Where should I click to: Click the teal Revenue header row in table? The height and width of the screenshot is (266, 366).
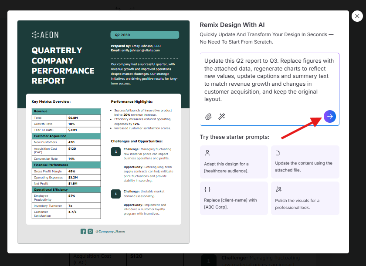pos(66,111)
